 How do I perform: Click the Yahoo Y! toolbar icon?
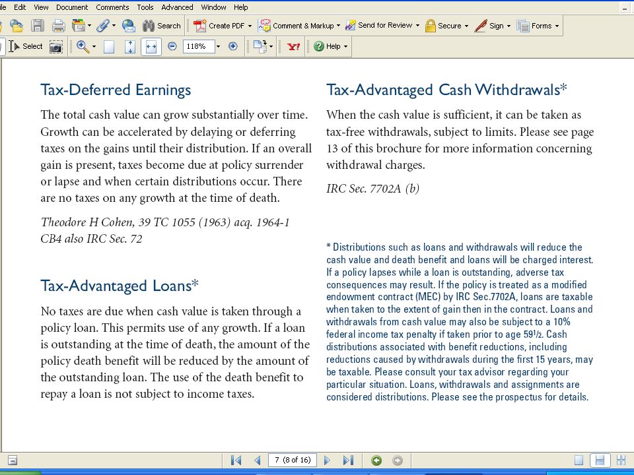point(293,46)
